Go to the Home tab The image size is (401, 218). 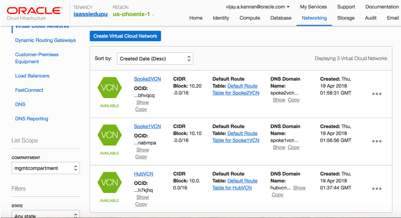pos(196,18)
